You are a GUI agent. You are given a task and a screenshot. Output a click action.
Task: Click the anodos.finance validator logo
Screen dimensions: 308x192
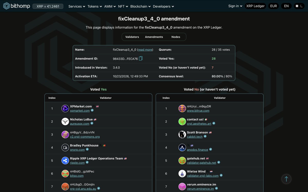click(182, 147)
